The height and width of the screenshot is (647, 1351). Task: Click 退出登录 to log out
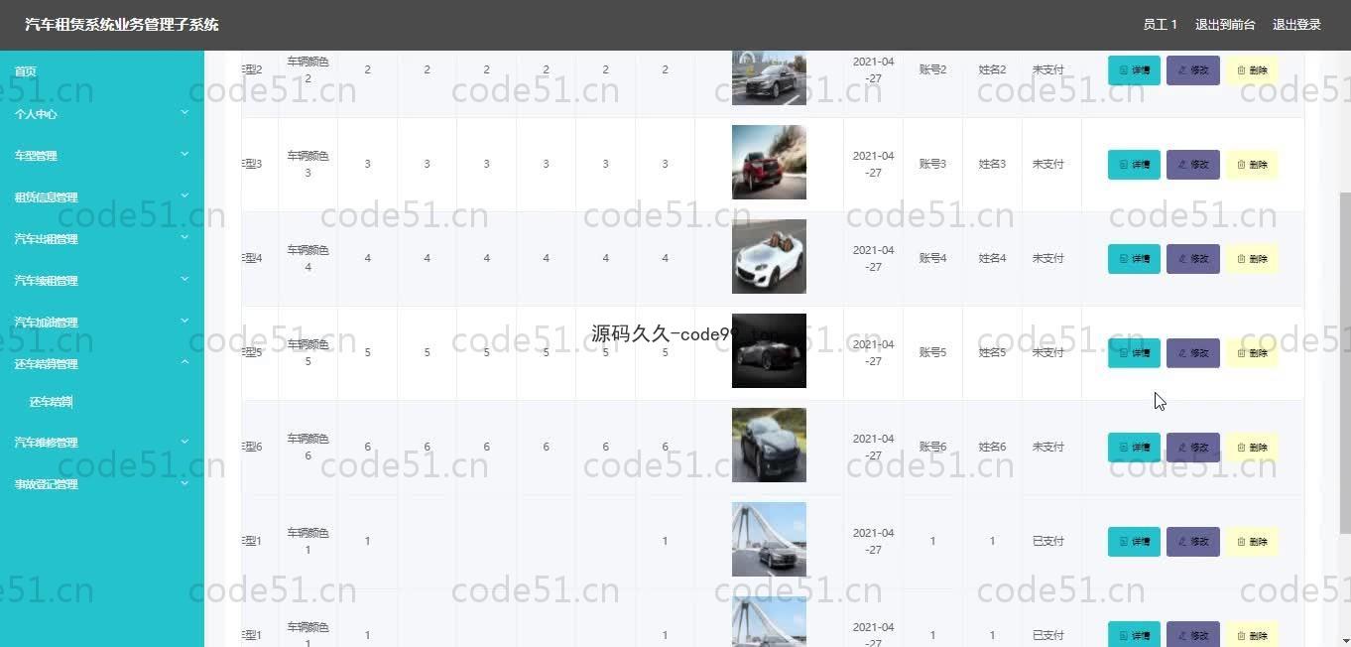tap(1296, 25)
